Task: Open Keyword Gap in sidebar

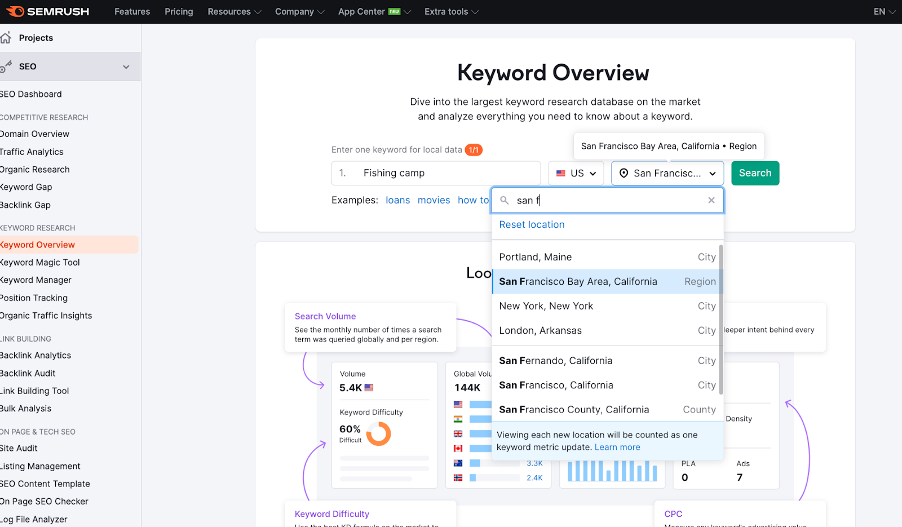Action: [x=26, y=187]
